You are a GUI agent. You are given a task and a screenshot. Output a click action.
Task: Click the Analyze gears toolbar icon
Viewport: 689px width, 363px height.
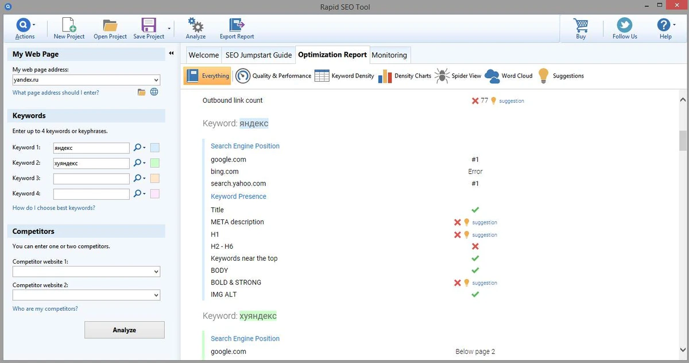196,25
